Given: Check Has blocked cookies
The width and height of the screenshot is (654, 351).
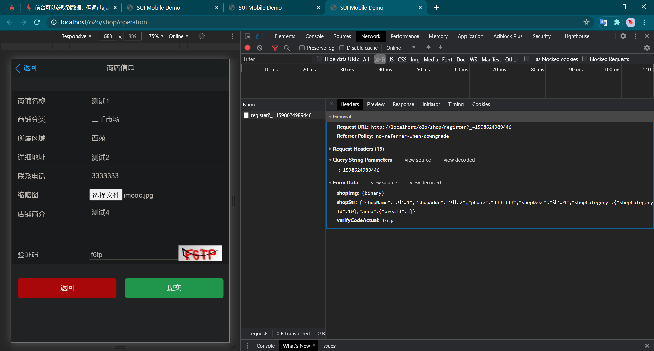Looking at the screenshot, I should tap(527, 59).
